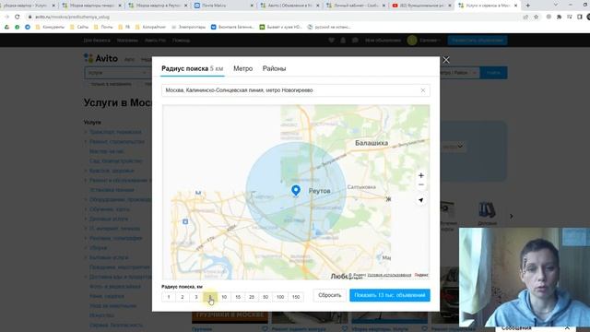Click the browser address bar URL
This screenshot has width=590, height=332.
click(72, 17)
